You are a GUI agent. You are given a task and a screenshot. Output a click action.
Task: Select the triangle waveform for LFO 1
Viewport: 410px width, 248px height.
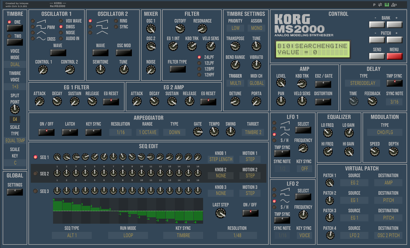coord(274,134)
